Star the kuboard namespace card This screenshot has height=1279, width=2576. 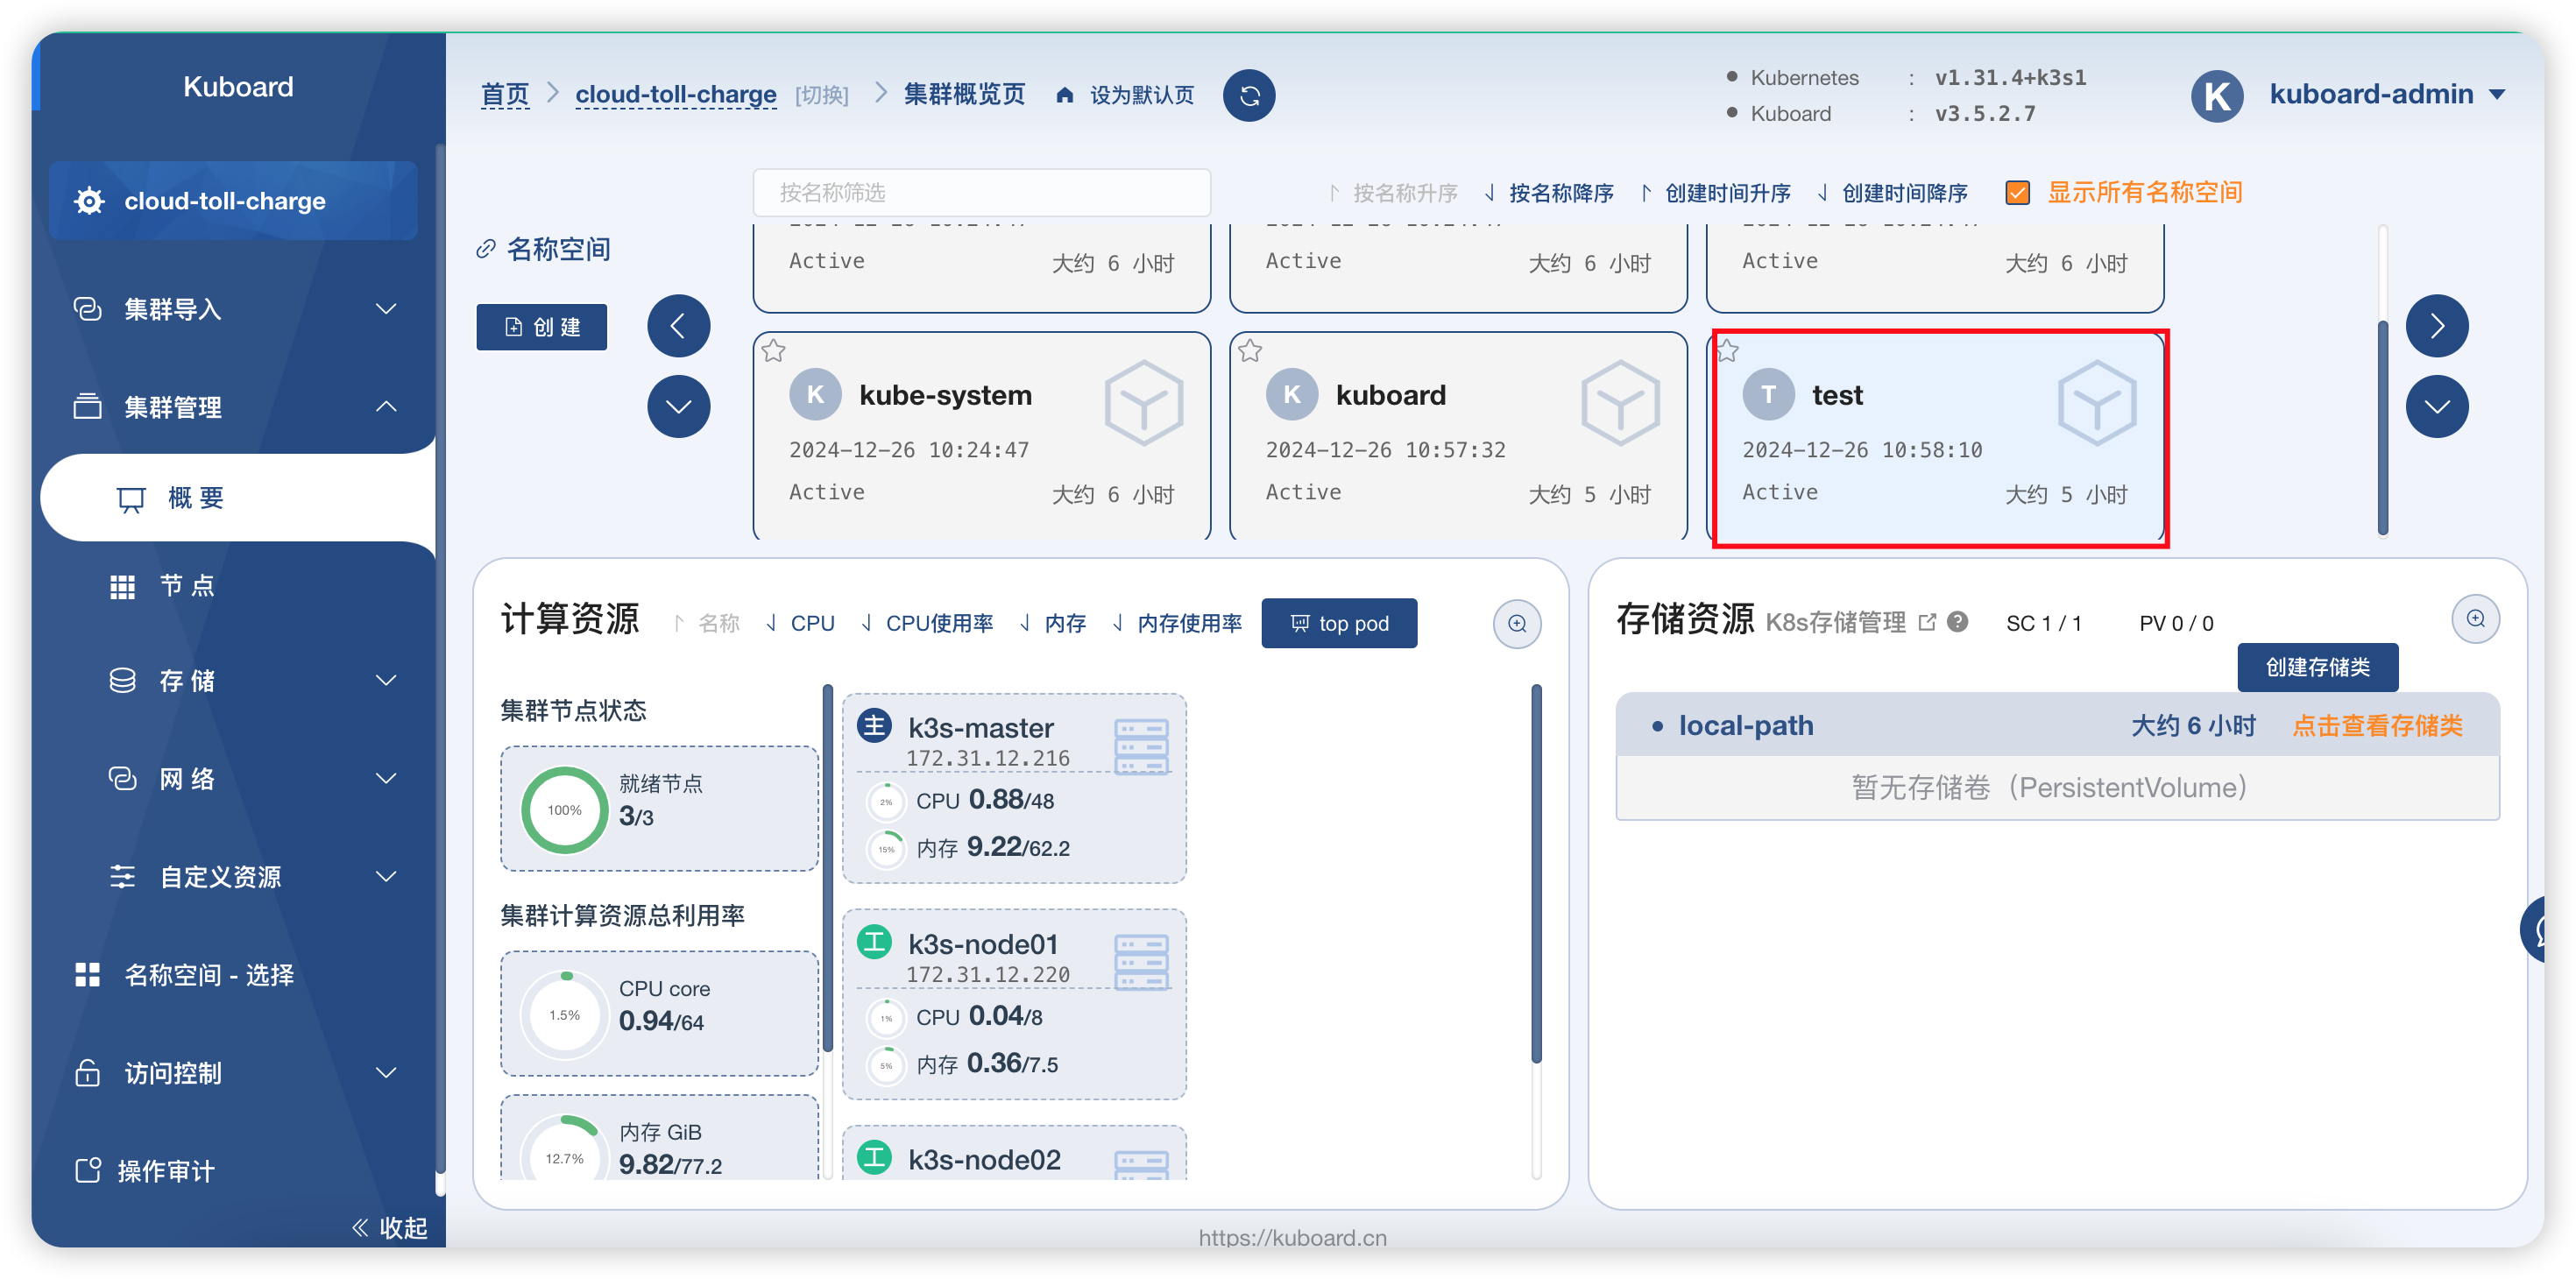(x=1250, y=351)
